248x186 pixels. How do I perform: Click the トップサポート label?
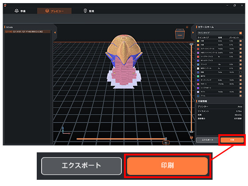(206, 88)
